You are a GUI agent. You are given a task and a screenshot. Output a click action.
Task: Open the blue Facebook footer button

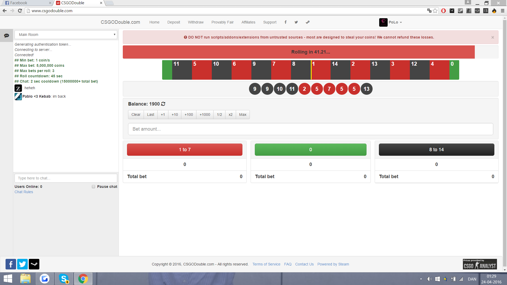[x=11, y=264]
